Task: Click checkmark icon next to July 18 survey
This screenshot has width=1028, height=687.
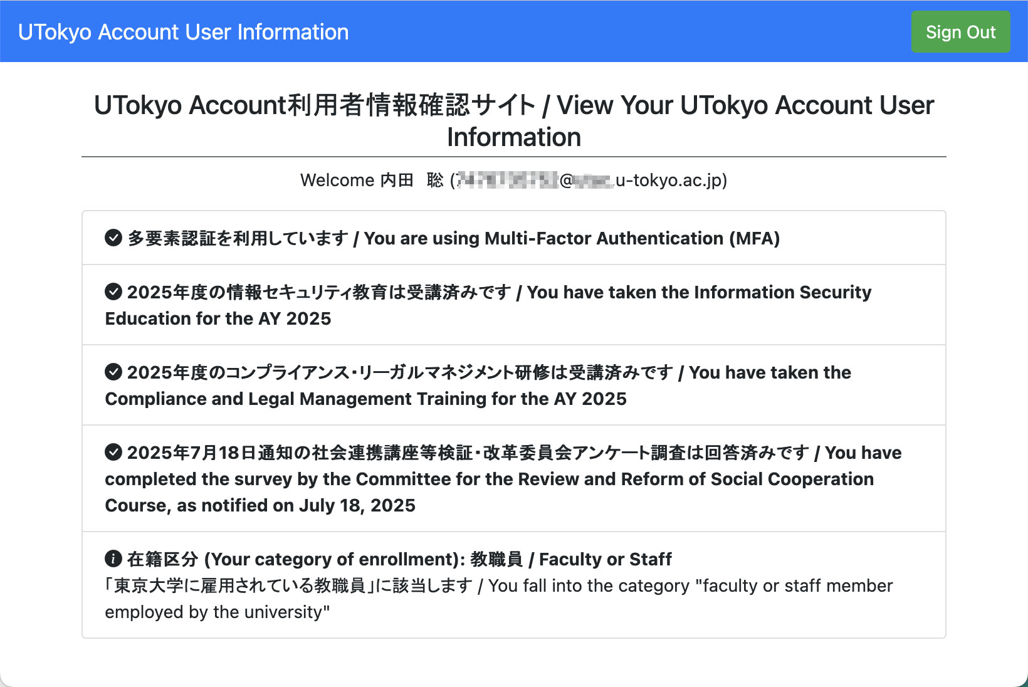Action: pos(113,453)
